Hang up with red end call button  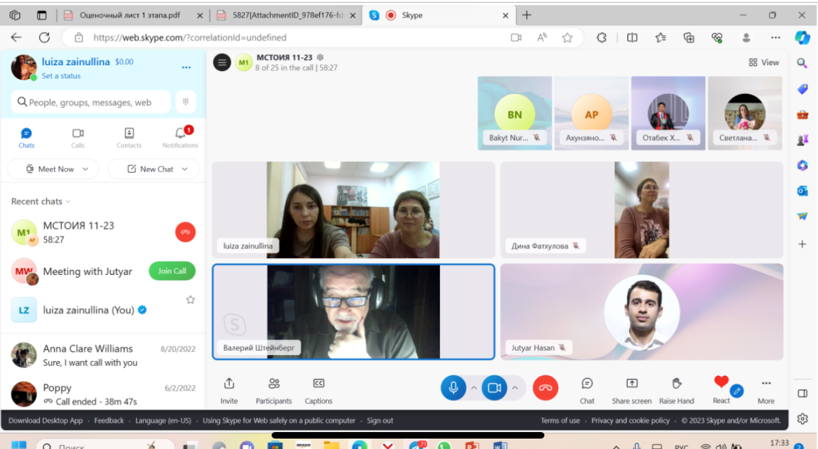(545, 388)
